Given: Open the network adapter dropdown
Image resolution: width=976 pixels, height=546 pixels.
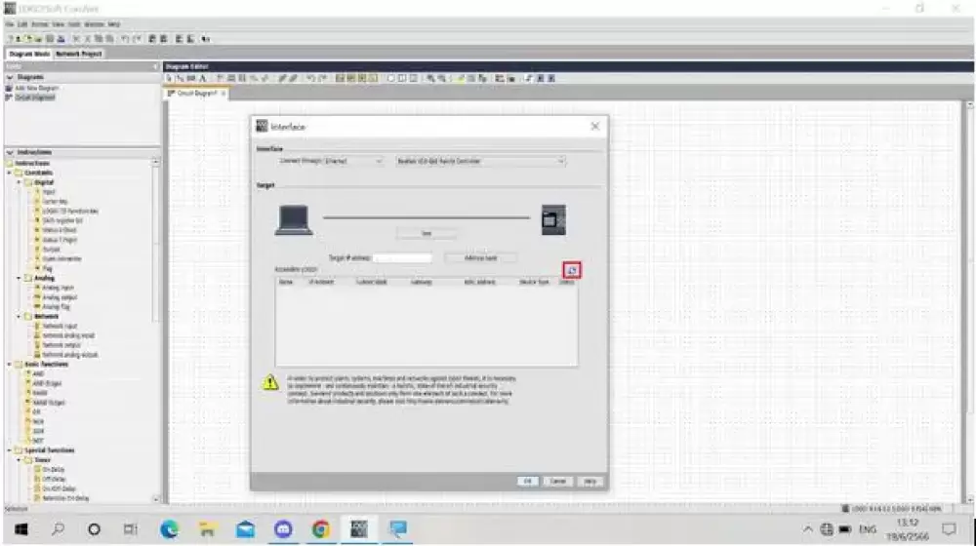Looking at the screenshot, I should [480, 161].
